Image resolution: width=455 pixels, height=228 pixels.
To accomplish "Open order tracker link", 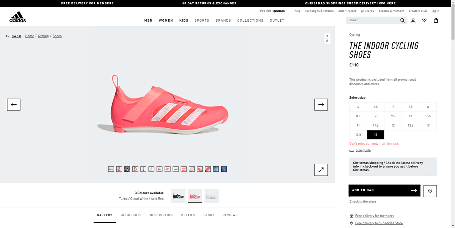I will (x=347, y=11).
